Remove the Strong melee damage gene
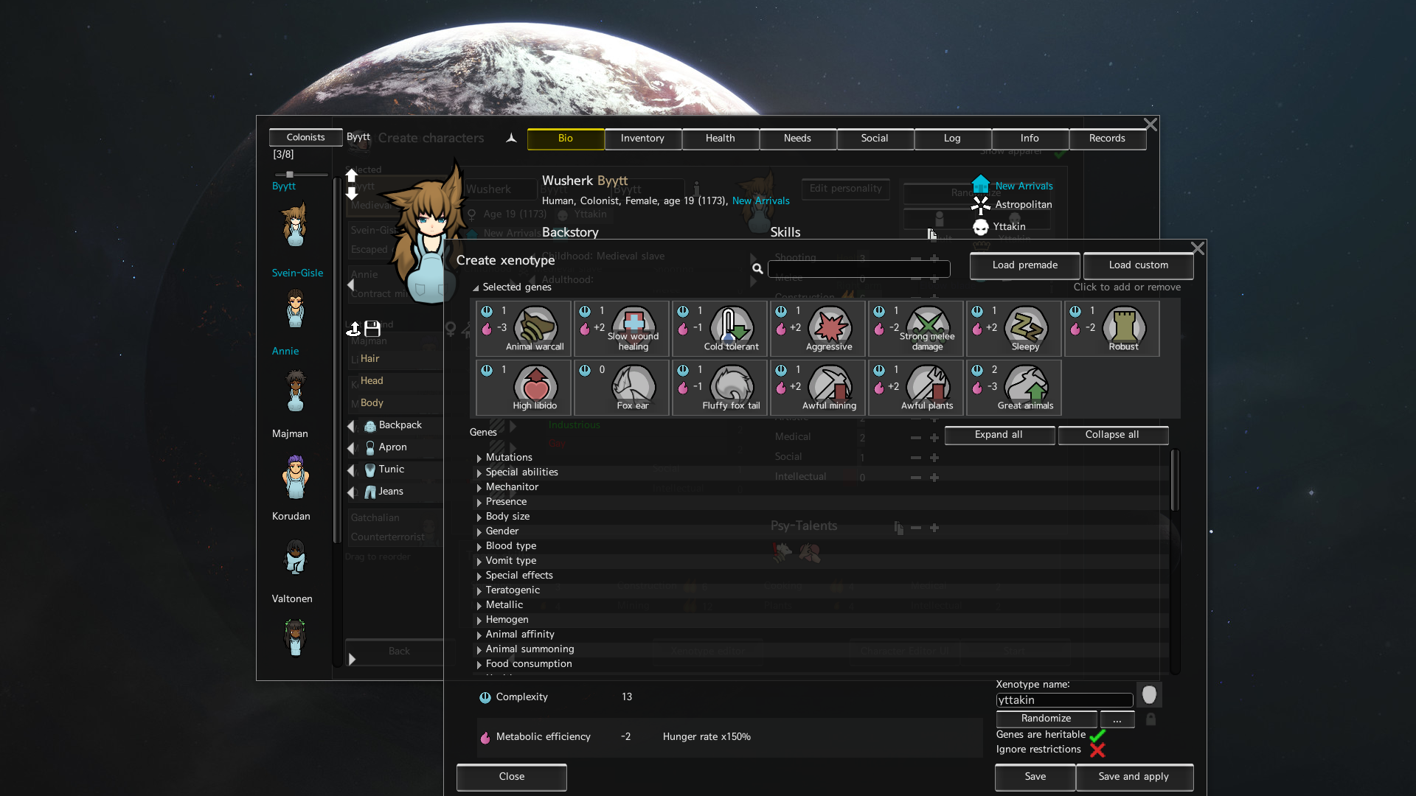Screen dimensions: 1416x796 pyautogui.click(x=916, y=329)
